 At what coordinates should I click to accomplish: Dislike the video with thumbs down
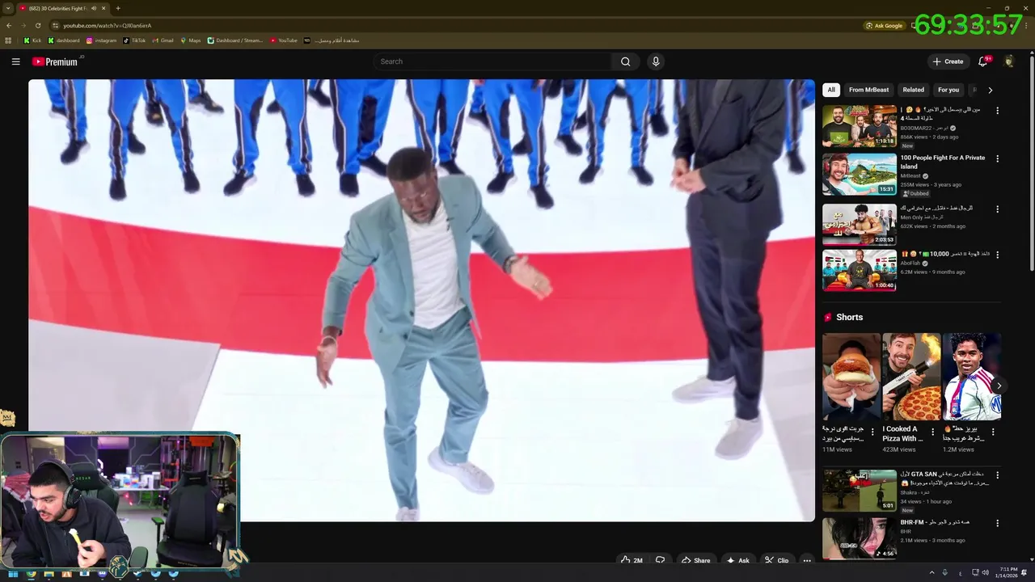pyautogui.click(x=660, y=560)
